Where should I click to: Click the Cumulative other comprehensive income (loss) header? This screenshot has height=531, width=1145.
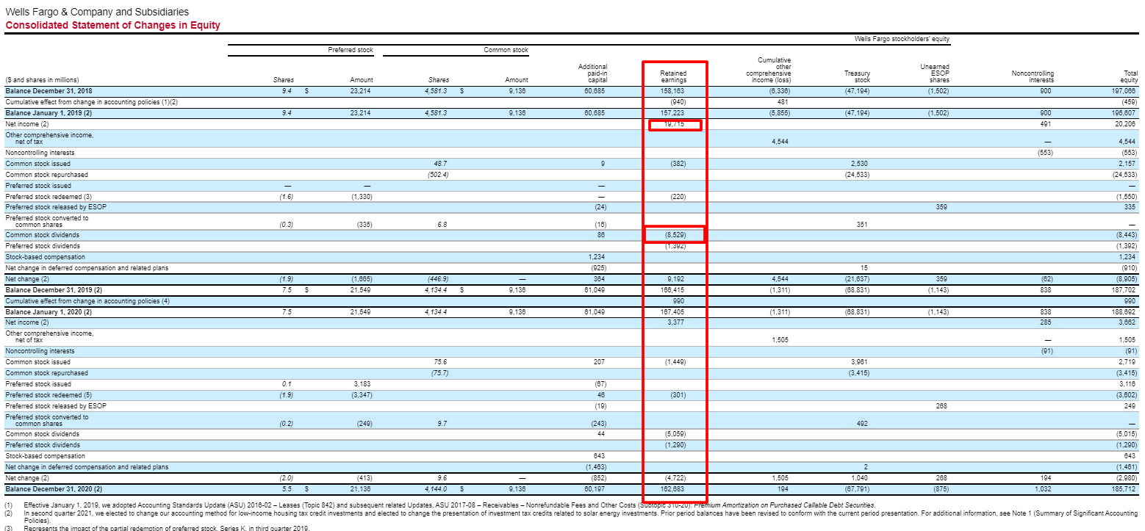(770, 71)
